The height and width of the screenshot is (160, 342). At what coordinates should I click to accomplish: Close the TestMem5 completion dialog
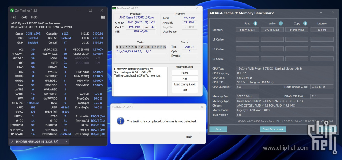pyautogui.click(x=202, y=107)
